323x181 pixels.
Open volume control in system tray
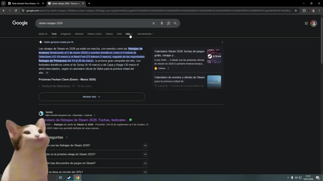click(x=296, y=178)
